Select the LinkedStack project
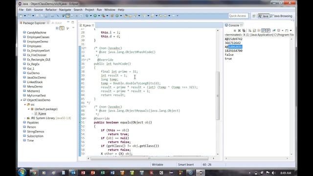The image size is (313, 176). tap(35, 82)
